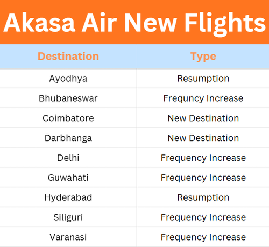This screenshot has width=269, height=247.
Task: Click the Coimbatore destination cell
Action: [68, 118]
